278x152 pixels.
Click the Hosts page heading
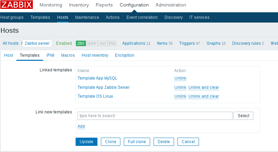(10, 30)
